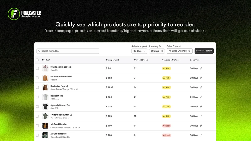Edit lead time for Switchback Button Up
The height and width of the screenshot is (141, 251).
click(201, 116)
